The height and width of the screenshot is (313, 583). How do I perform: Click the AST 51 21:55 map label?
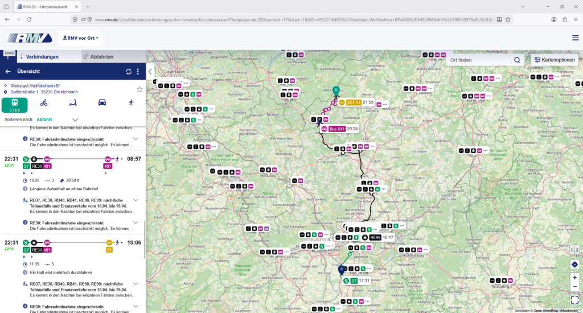click(356, 102)
